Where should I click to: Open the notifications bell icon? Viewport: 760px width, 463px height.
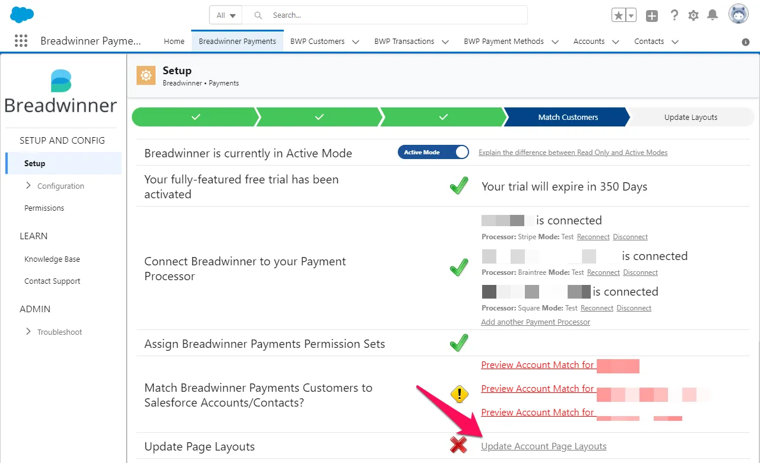(712, 15)
